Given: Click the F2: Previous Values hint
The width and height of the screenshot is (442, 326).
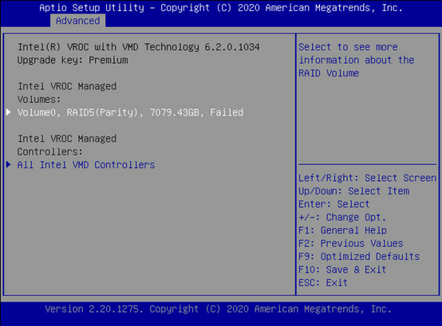Looking at the screenshot, I should 351,244.
